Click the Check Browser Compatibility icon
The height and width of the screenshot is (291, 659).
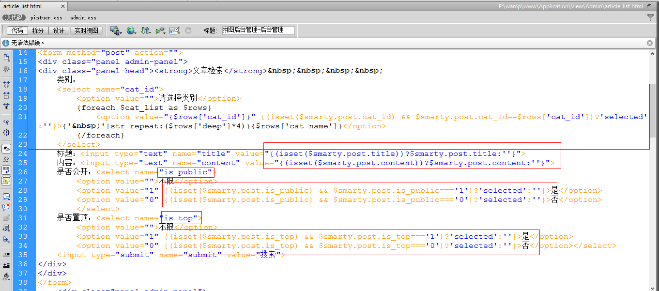coord(175,31)
